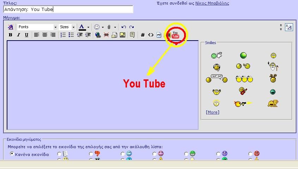The image size is (298, 169).
Task: Align text left
Action: tap(36, 35)
